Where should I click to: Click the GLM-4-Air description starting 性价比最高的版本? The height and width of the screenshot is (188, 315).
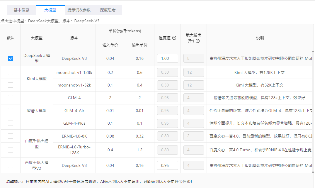click(261, 111)
